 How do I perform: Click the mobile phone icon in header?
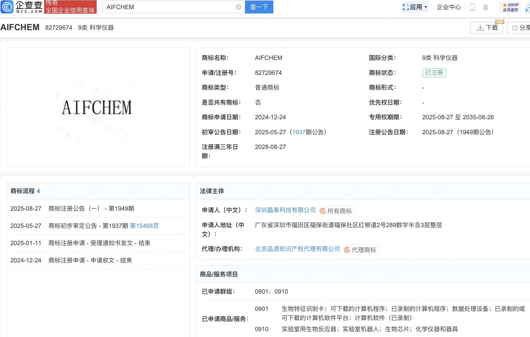point(472,7)
